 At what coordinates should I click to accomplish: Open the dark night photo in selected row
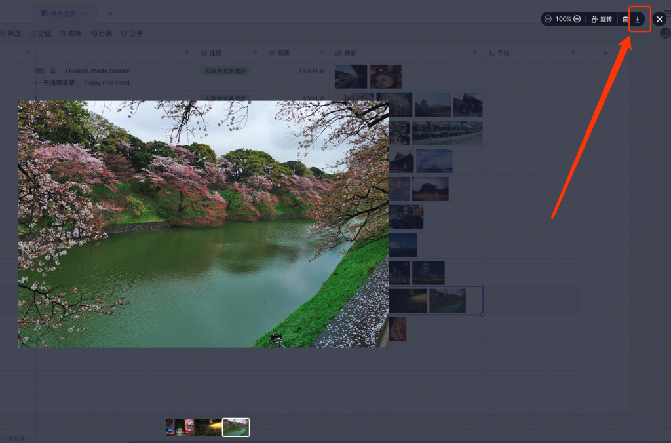408,301
